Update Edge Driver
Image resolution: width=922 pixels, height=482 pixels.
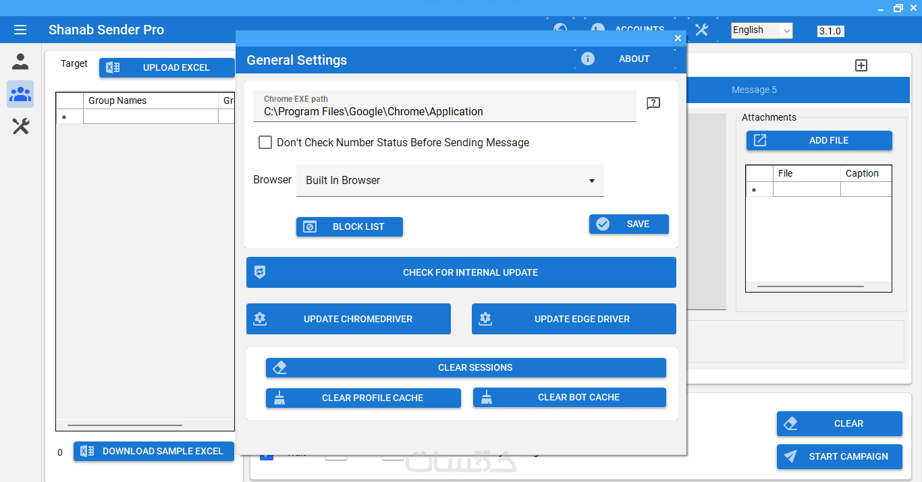click(x=574, y=319)
